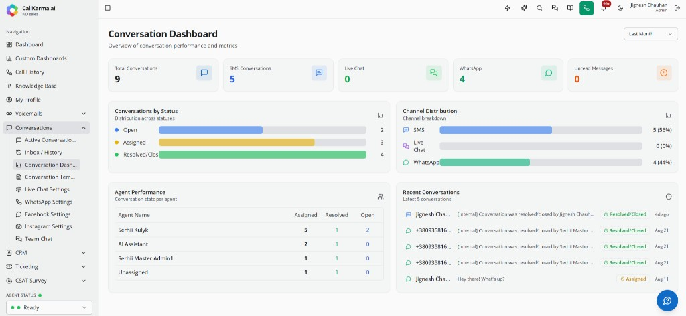Click the users icon in Agent Performance
The image size is (686, 316).
(381, 197)
